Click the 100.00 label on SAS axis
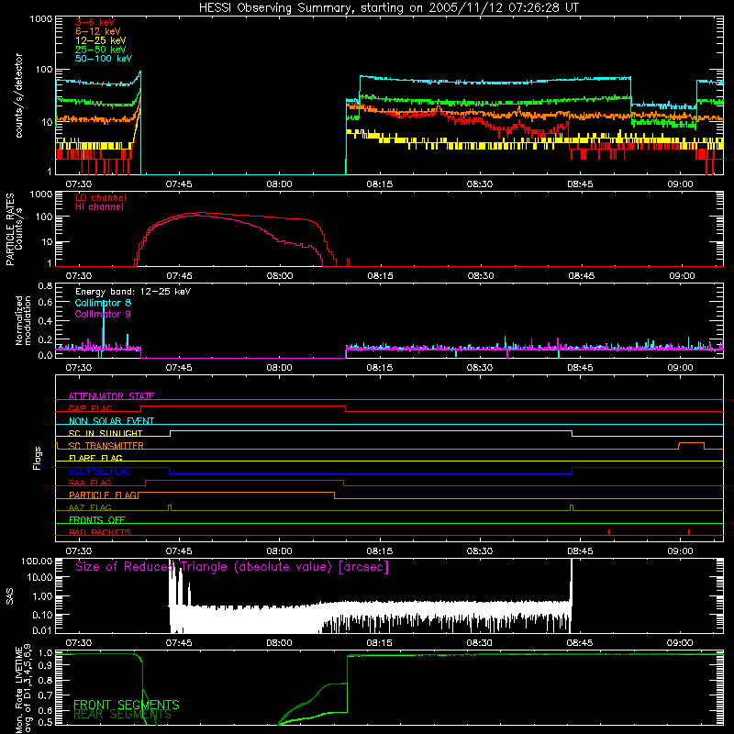Screen dimensions: 734x734 pos(37,561)
